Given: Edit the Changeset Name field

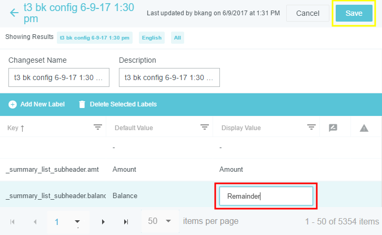Looking at the screenshot, I should (x=59, y=77).
